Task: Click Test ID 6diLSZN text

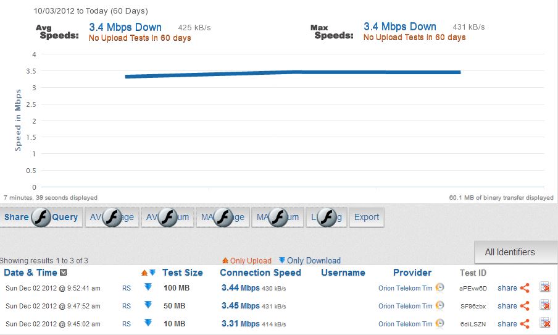Action: [473, 324]
